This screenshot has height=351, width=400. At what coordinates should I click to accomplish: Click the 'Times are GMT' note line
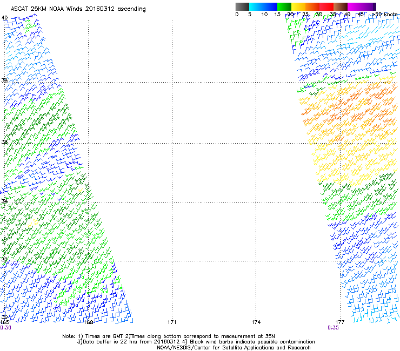(169, 336)
